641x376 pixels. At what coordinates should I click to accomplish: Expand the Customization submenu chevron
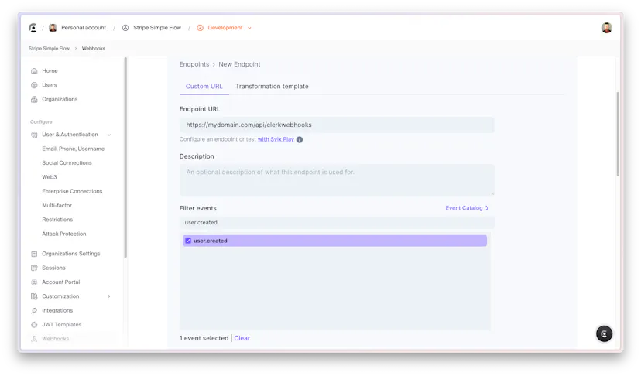(109, 296)
